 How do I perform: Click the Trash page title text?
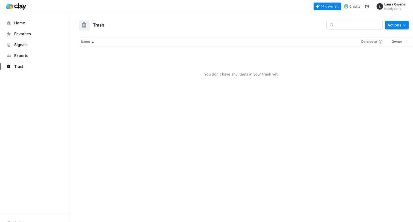pos(98,25)
